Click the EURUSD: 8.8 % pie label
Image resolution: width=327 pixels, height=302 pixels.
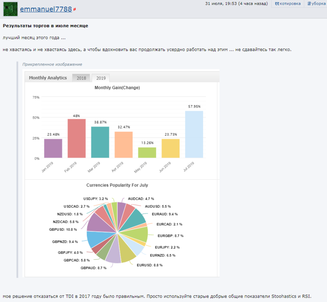coord(149,265)
